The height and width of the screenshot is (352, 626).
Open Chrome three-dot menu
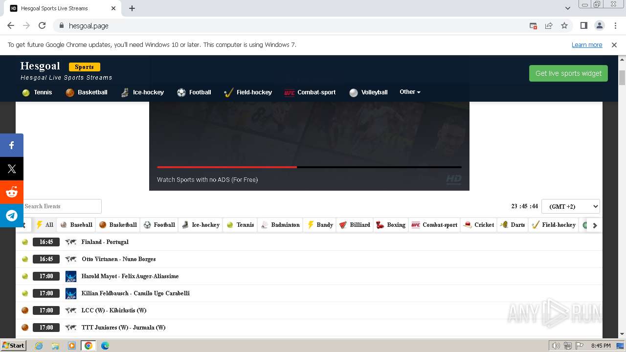pyautogui.click(x=615, y=25)
